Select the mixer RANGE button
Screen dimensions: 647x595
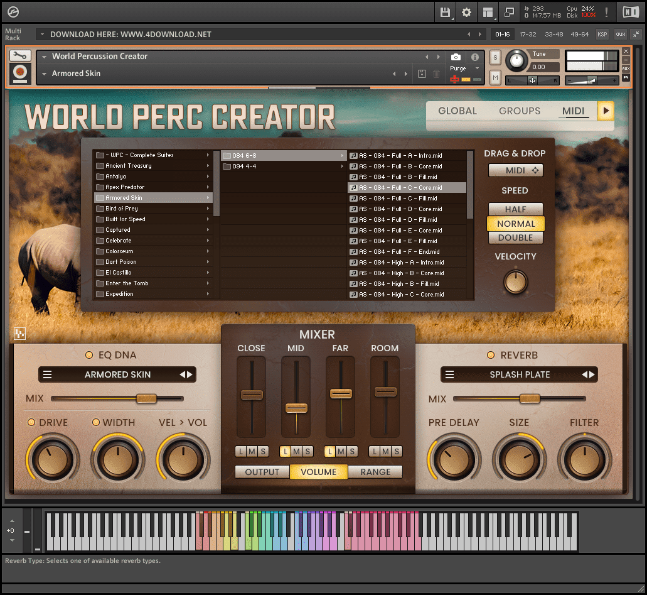tap(375, 472)
